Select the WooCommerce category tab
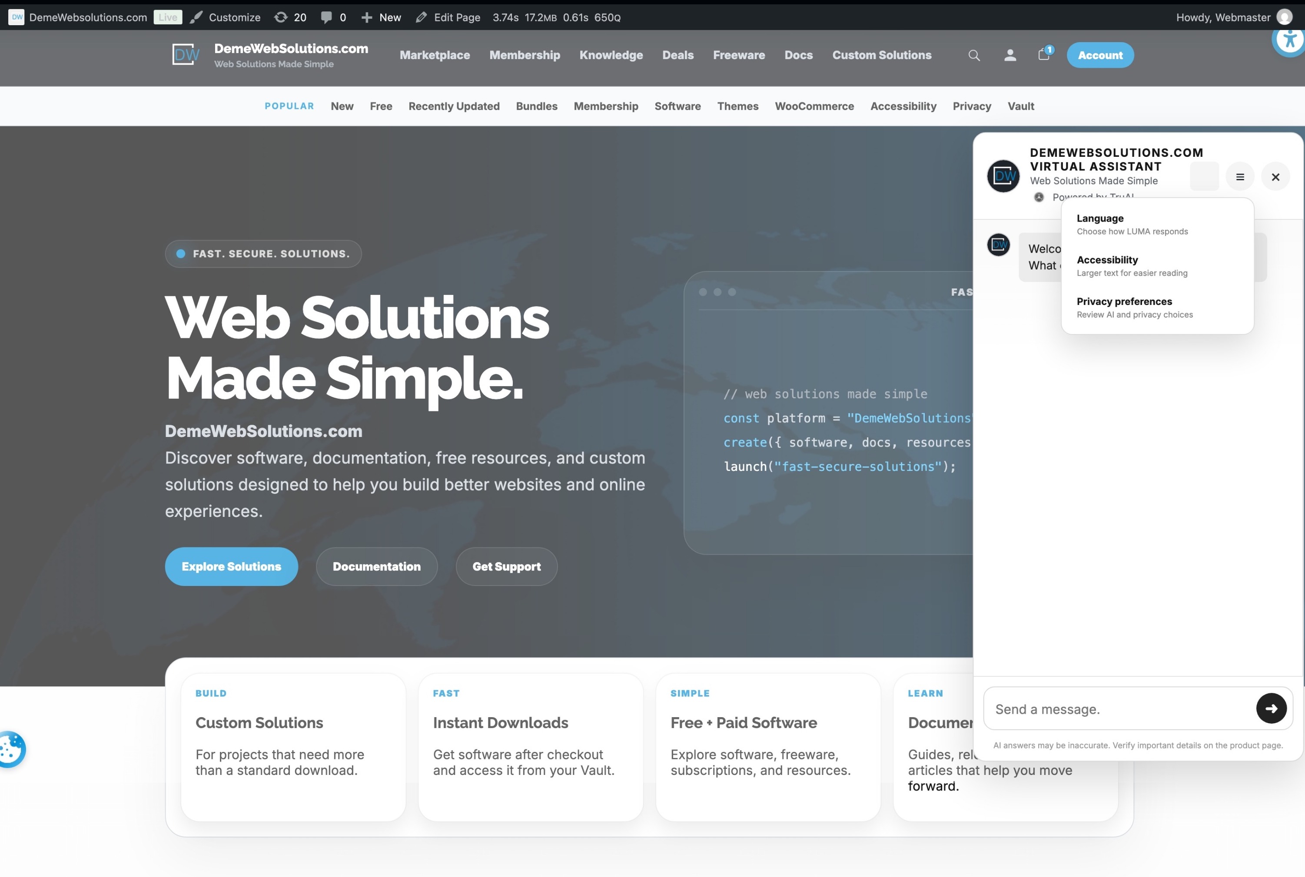1305x877 pixels. tap(814, 106)
